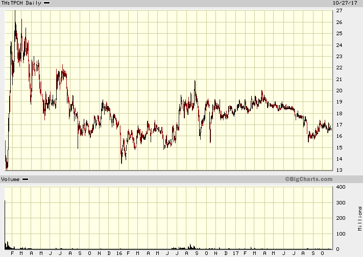Image resolution: width=363 pixels, height=257 pixels.
Task: Click the 'TH:TPCH Daily' chart title
Action: [21, 3]
